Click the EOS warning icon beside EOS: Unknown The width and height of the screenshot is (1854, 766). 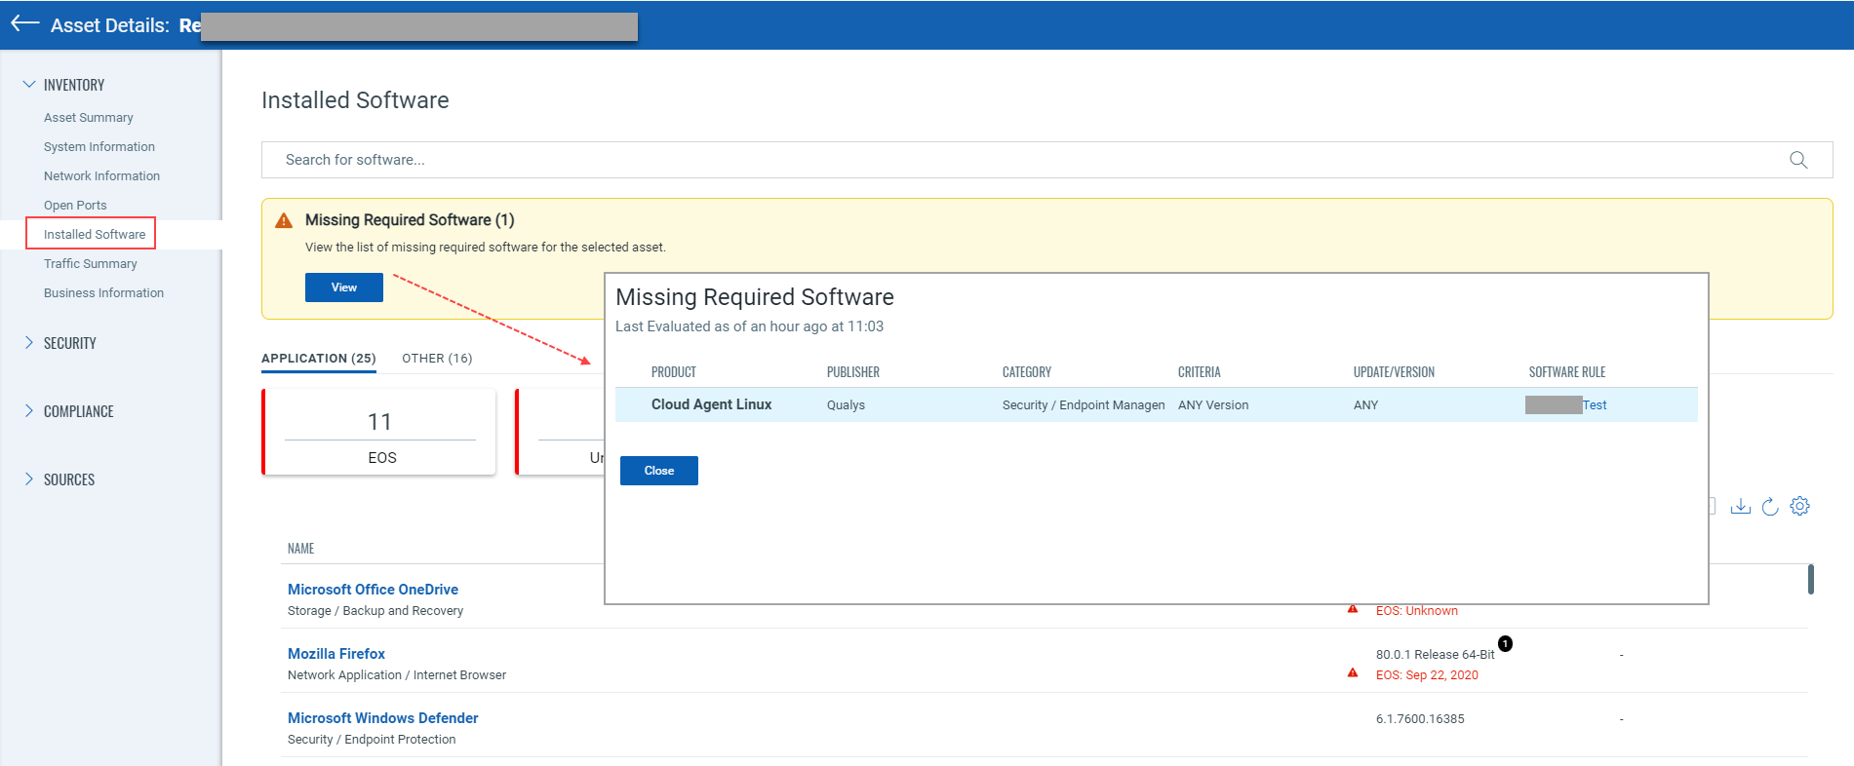coord(1353,609)
